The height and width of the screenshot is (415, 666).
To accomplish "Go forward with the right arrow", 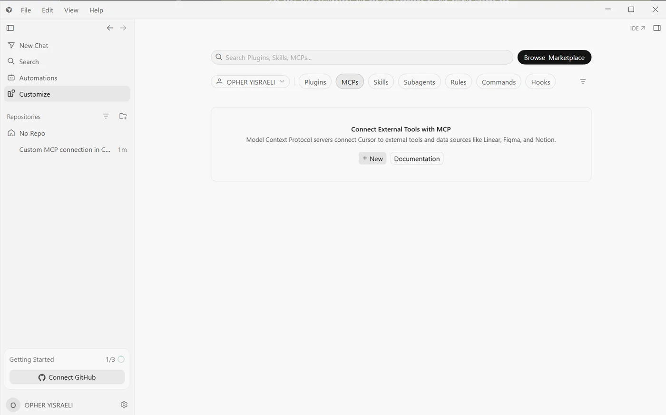I will 123,28.
